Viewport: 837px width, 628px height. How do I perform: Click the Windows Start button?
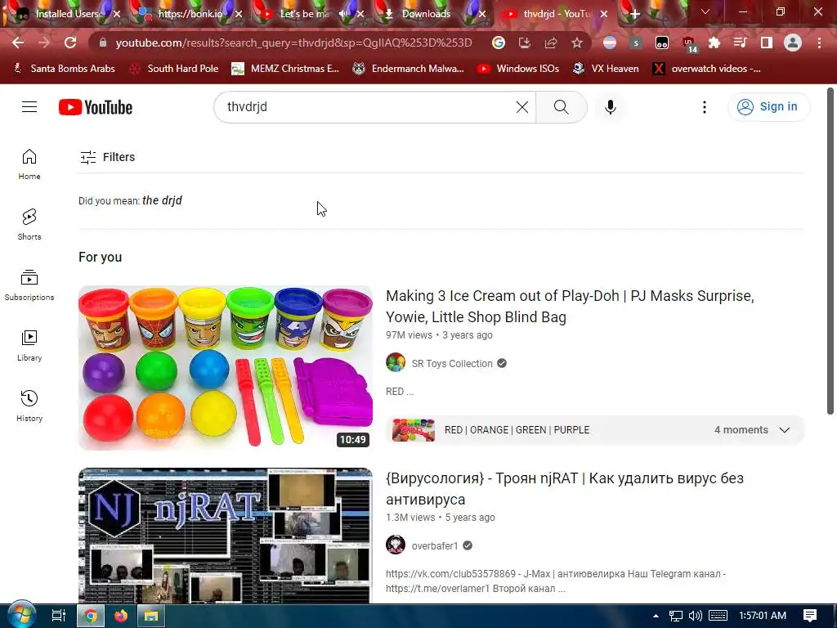20,615
